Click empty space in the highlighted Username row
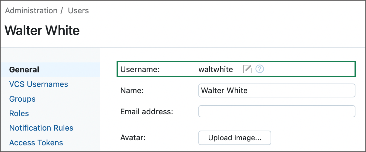 coord(308,69)
